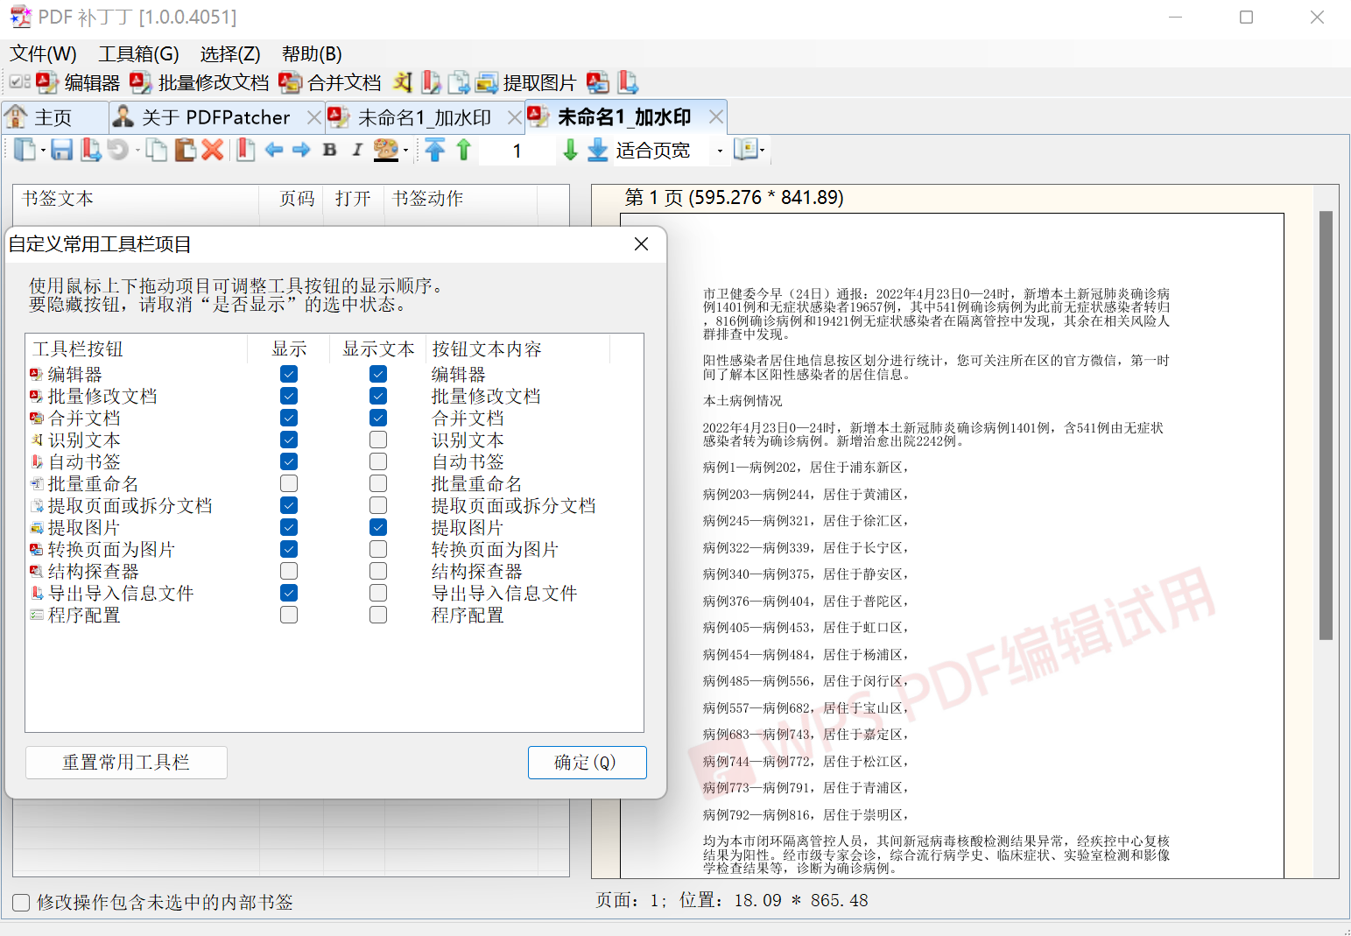Image resolution: width=1351 pixels, height=936 pixels.
Task: Click the 提取图片 row icon in dialog list
Action: click(x=36, y=527)
